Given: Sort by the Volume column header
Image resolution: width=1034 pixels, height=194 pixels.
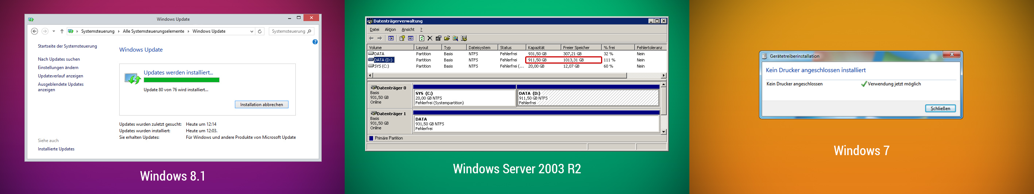Looking at the screenshot, I should 391,48.
